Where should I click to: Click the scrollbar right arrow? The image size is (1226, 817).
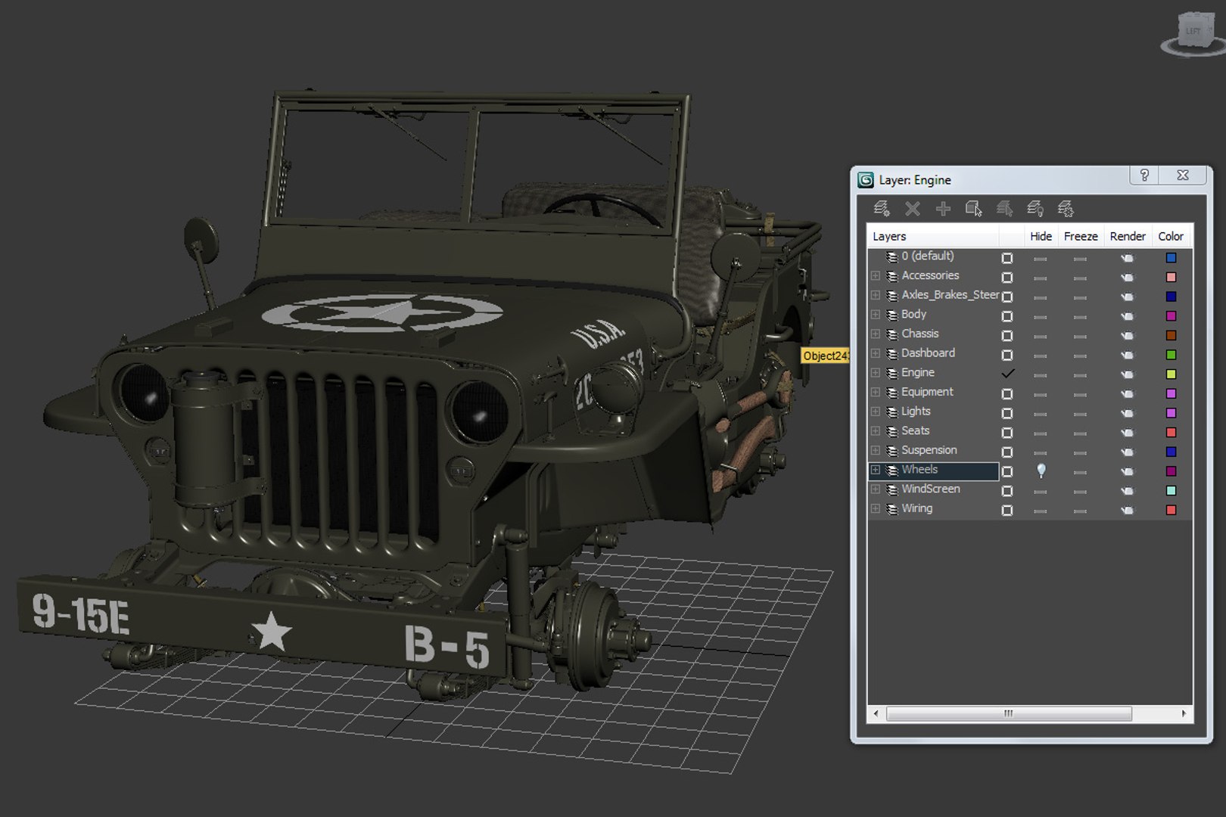(x=1184, y=713)
